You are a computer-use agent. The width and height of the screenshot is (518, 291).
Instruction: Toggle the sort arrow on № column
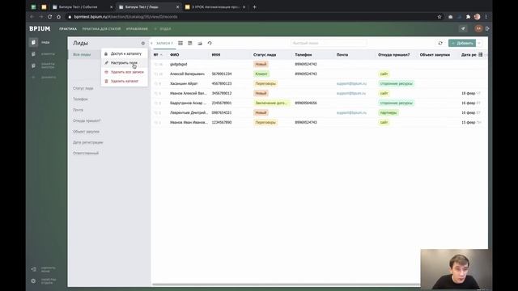coord(161,55)
